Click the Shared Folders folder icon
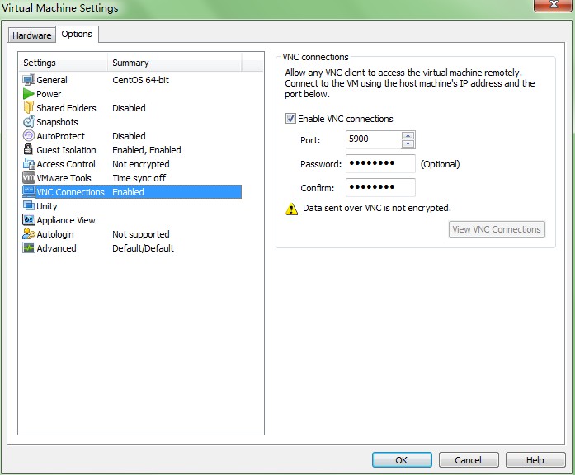Viewport: 575px width, 475px height. pyautogui.click(x=29, y=108)
